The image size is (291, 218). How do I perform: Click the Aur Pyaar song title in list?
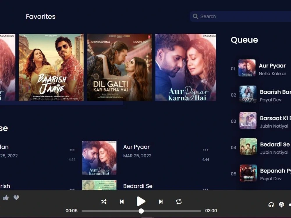[x=136, y=147]
